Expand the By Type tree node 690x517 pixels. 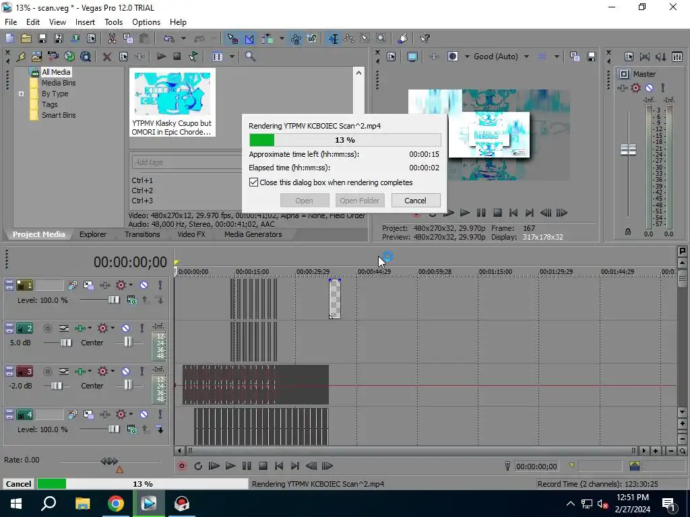21,94
